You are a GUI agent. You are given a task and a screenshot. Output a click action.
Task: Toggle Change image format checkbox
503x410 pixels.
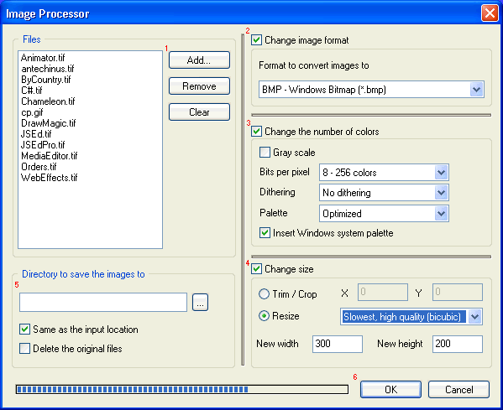click(x=256, y=40)
